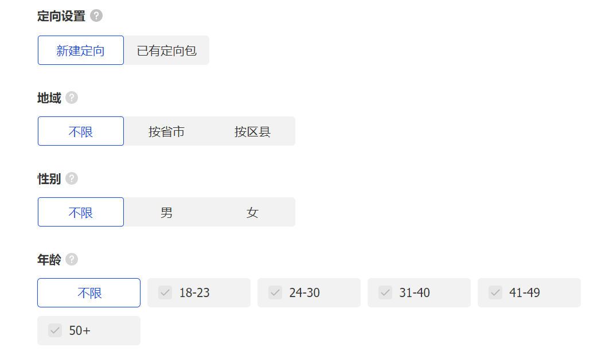This screenshot has height=359, width=613.
Task: Toggle the 24-30 age checkbox
Action: [275, 293]
